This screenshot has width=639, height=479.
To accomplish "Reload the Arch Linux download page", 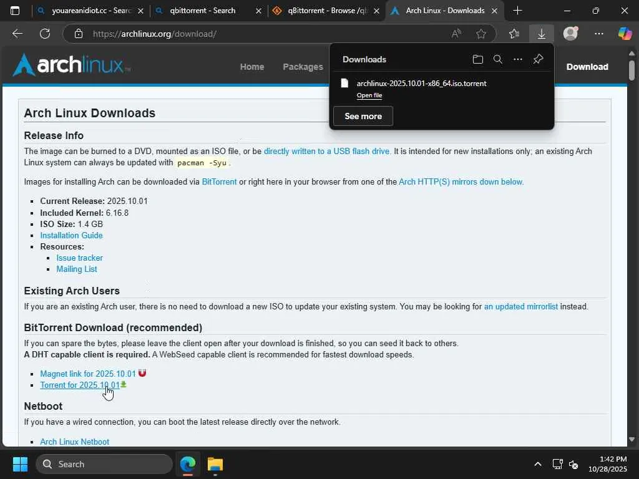I will tap(45, 34).
